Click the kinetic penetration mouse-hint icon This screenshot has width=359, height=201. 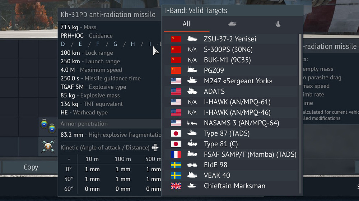pyautogui.click(x=155, y=148)
